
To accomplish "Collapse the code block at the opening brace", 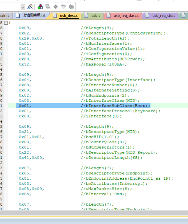I will [6, 23].
